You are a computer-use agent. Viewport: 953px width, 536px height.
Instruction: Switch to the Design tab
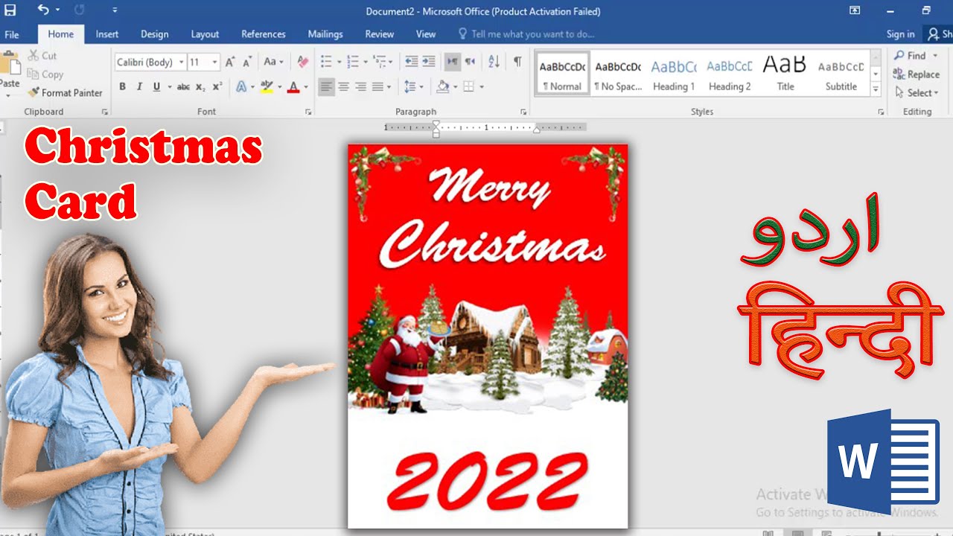[154, 34]
